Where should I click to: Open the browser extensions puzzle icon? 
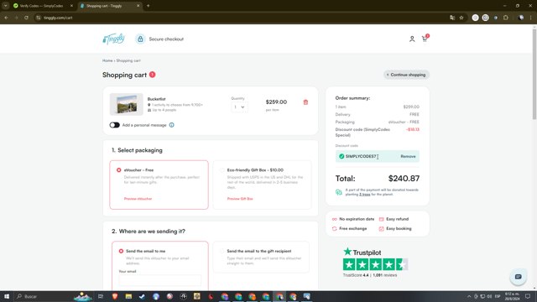506,18
